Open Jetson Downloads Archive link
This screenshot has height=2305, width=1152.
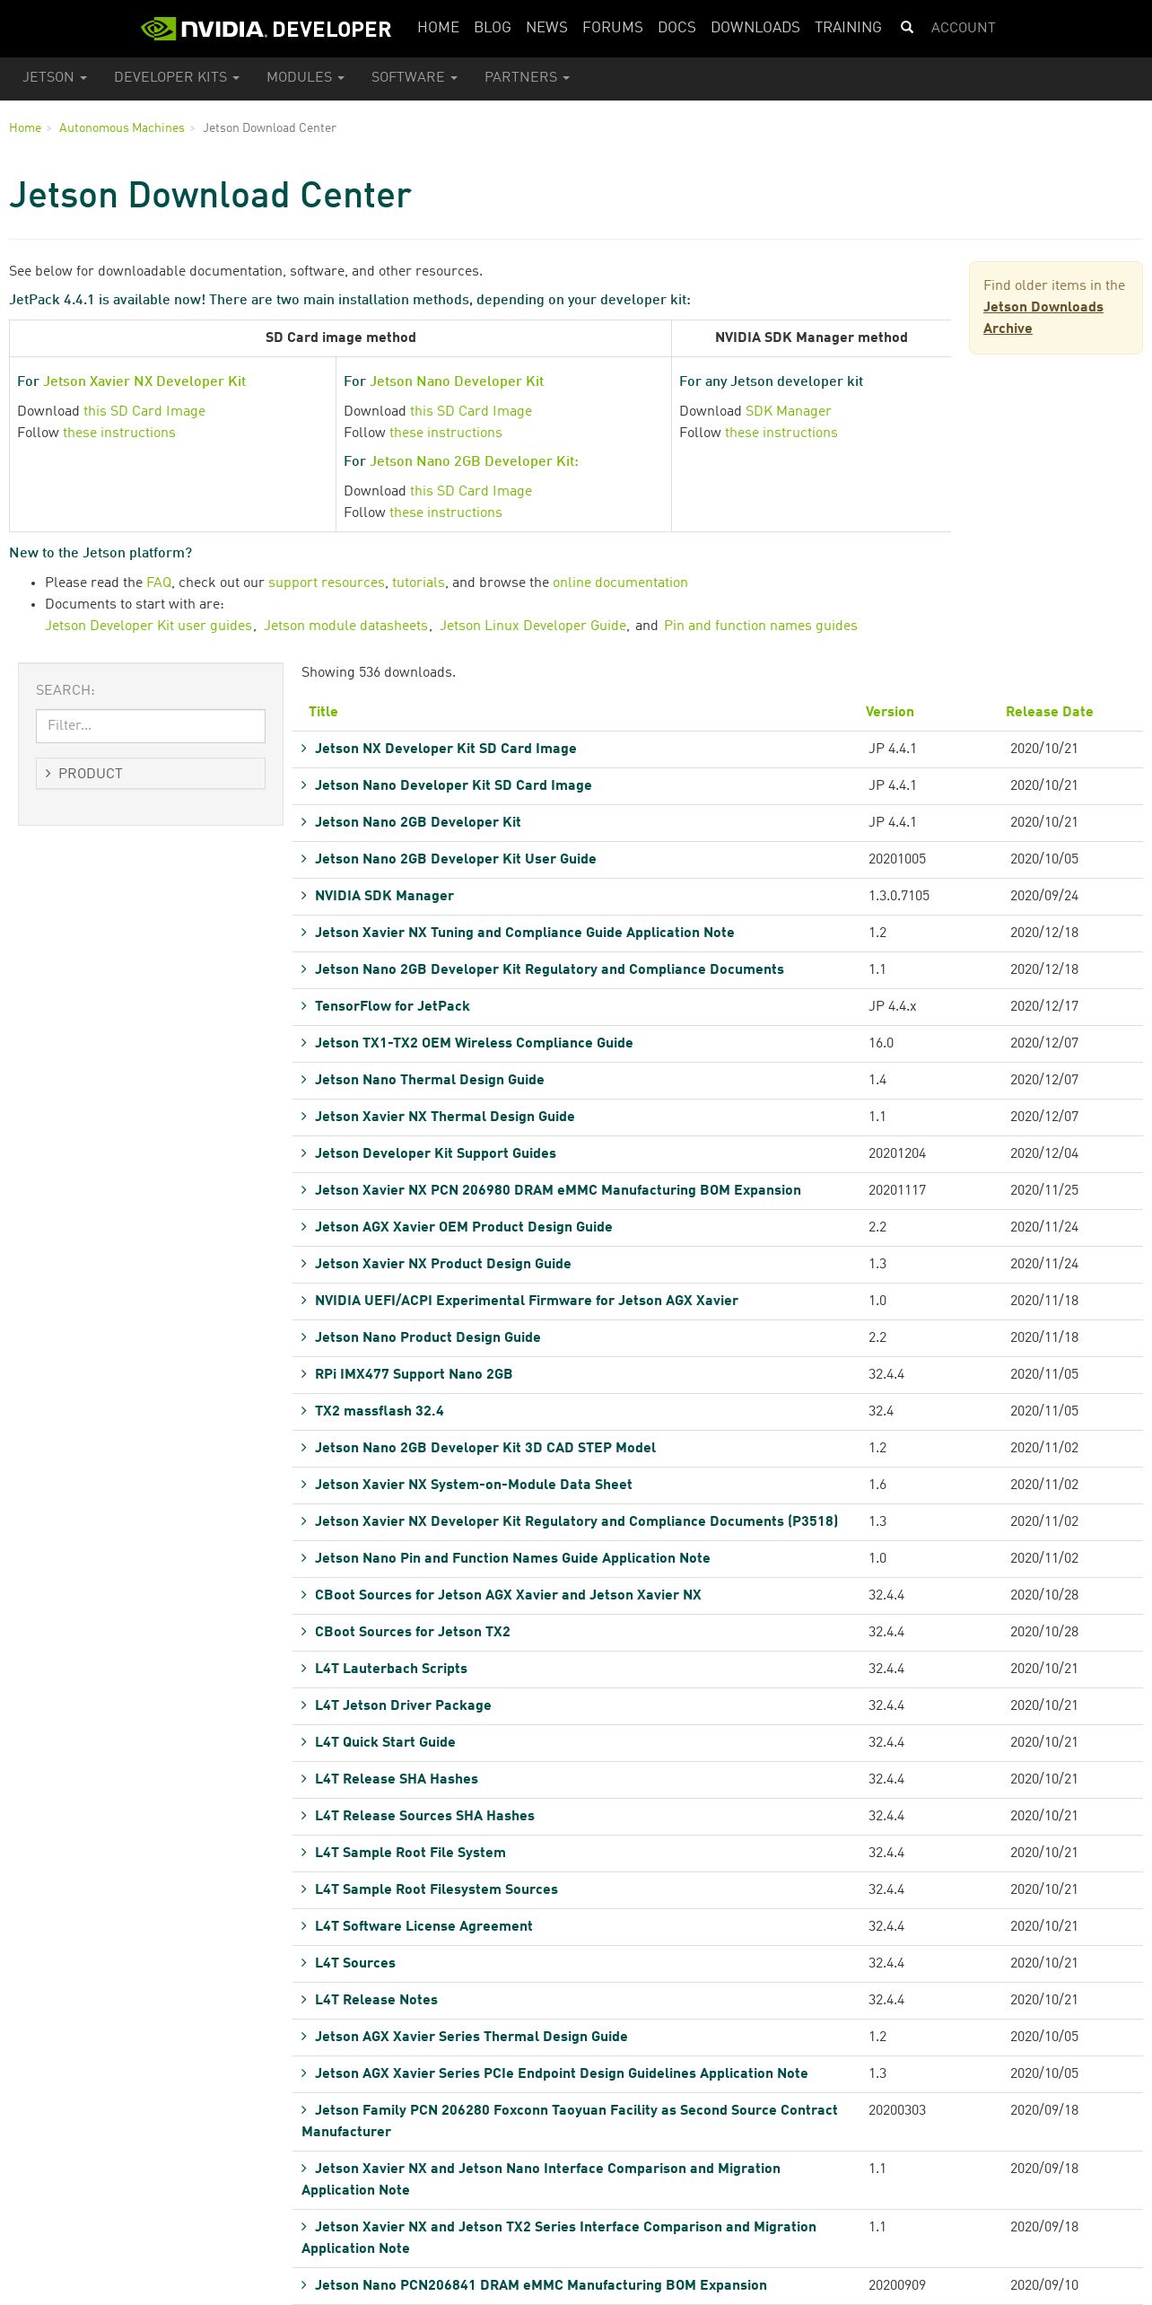coord(1043,318)
